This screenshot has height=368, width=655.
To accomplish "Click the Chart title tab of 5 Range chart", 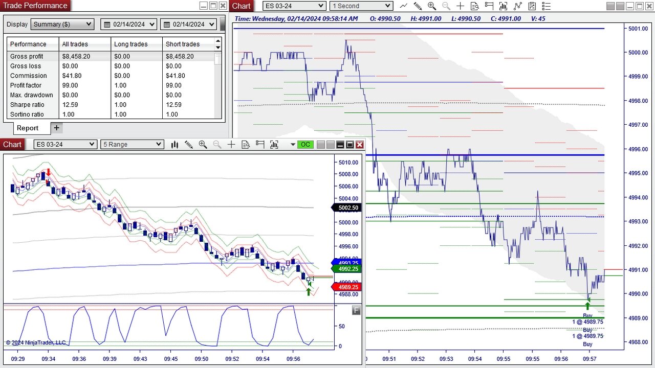I will point(12,145).
